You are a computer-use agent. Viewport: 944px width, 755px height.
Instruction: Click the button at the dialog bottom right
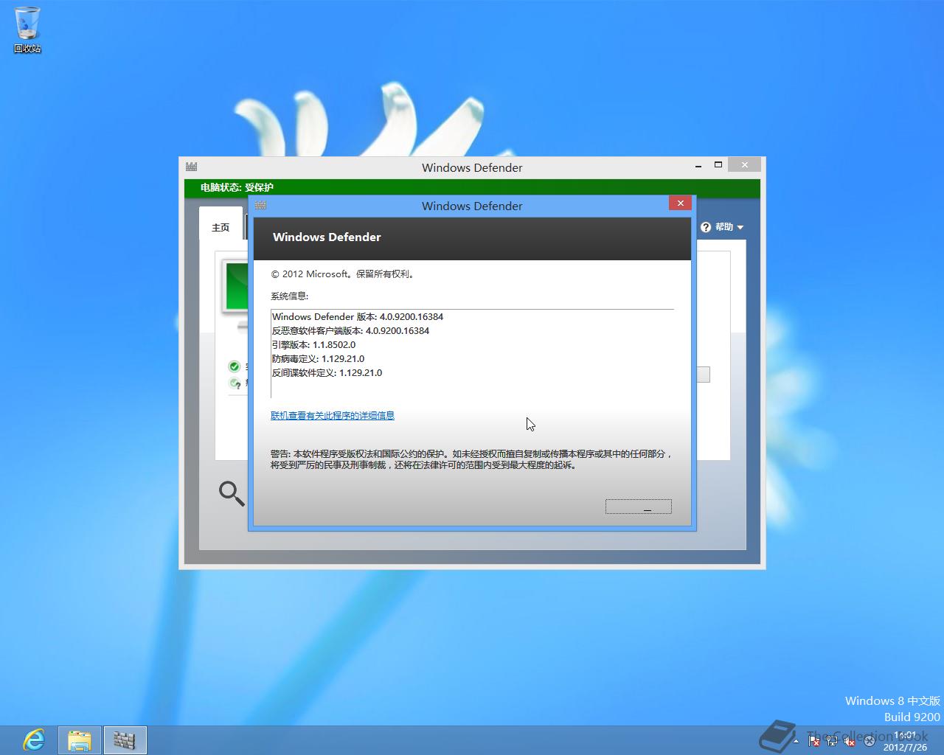pyautogui.click(x=639, y=507)
